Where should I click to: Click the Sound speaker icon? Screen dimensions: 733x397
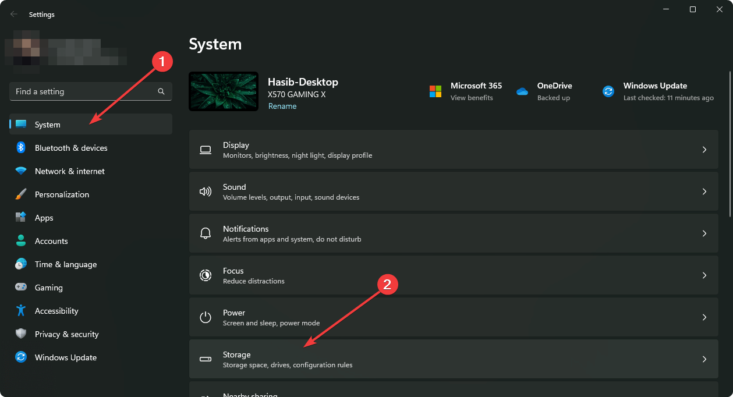coord(206,192)
